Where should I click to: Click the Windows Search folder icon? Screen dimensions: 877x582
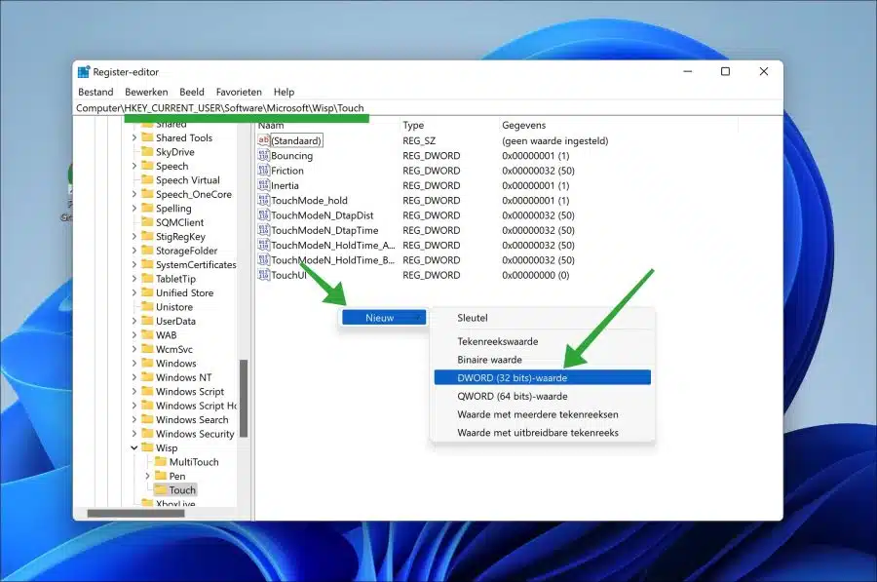[x=148, y=420]
